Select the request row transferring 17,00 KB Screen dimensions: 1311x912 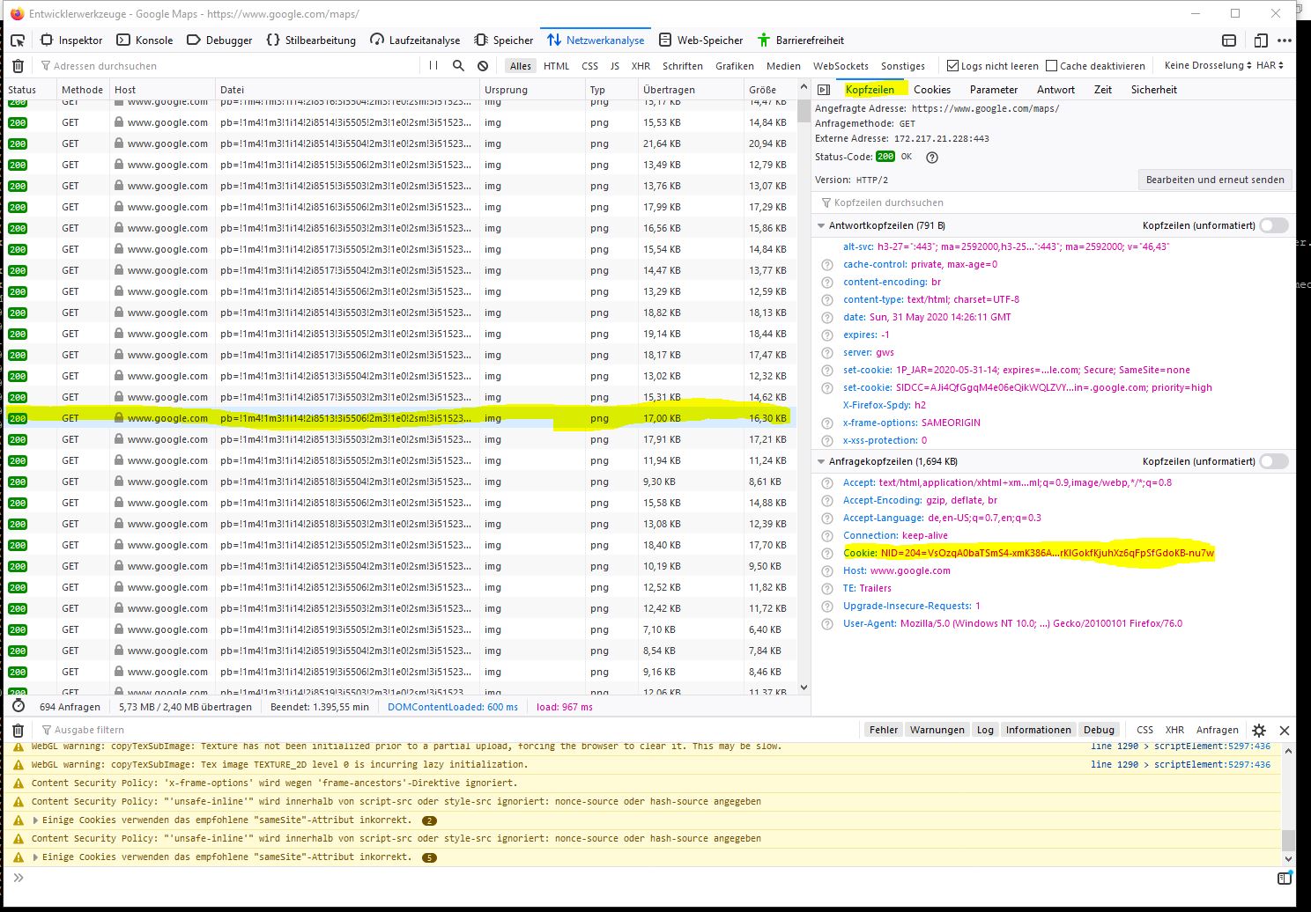point(400,418)
